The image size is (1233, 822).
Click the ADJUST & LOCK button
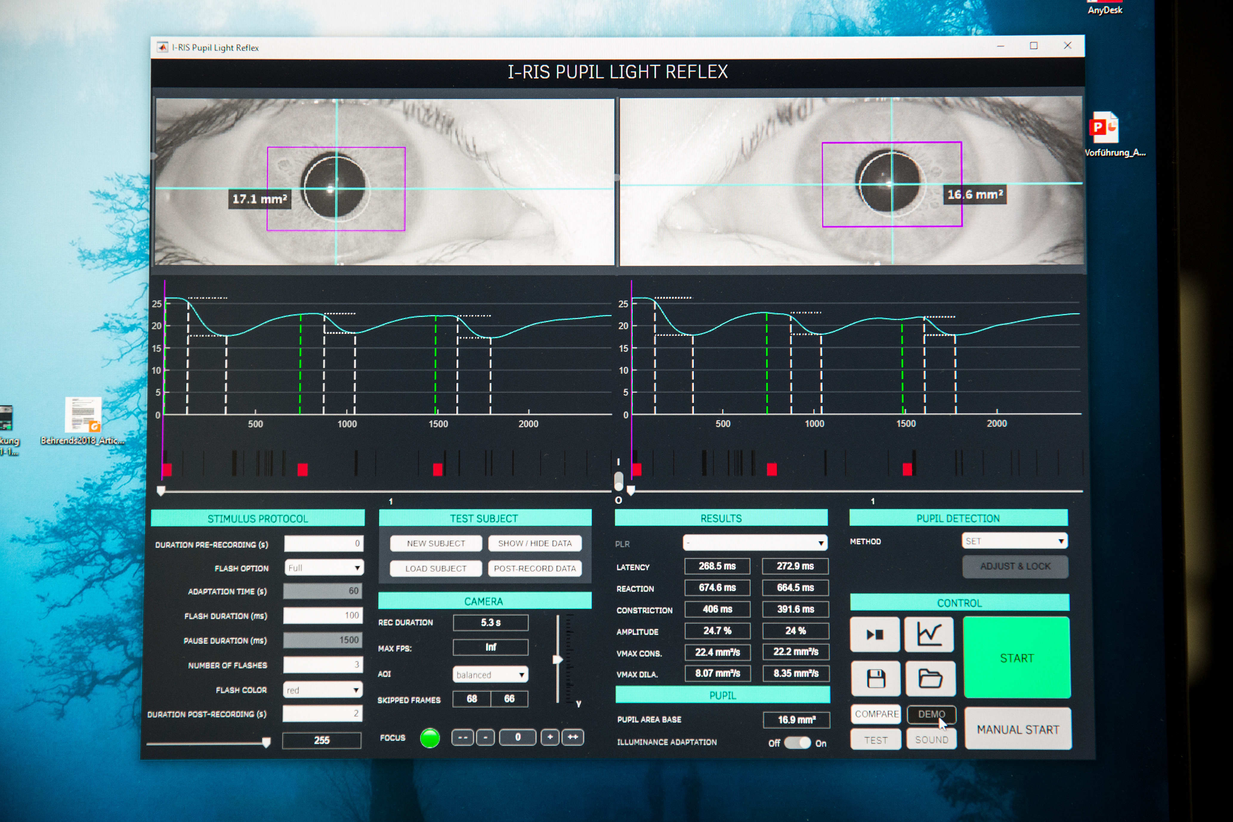coord(1015,566)
